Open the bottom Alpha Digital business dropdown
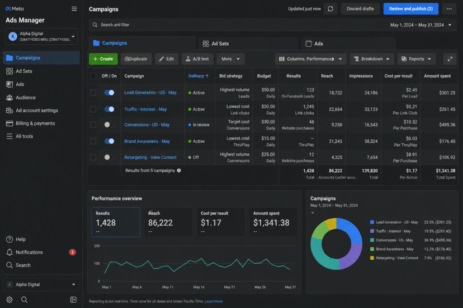463x308 pixels. [41, 285]
